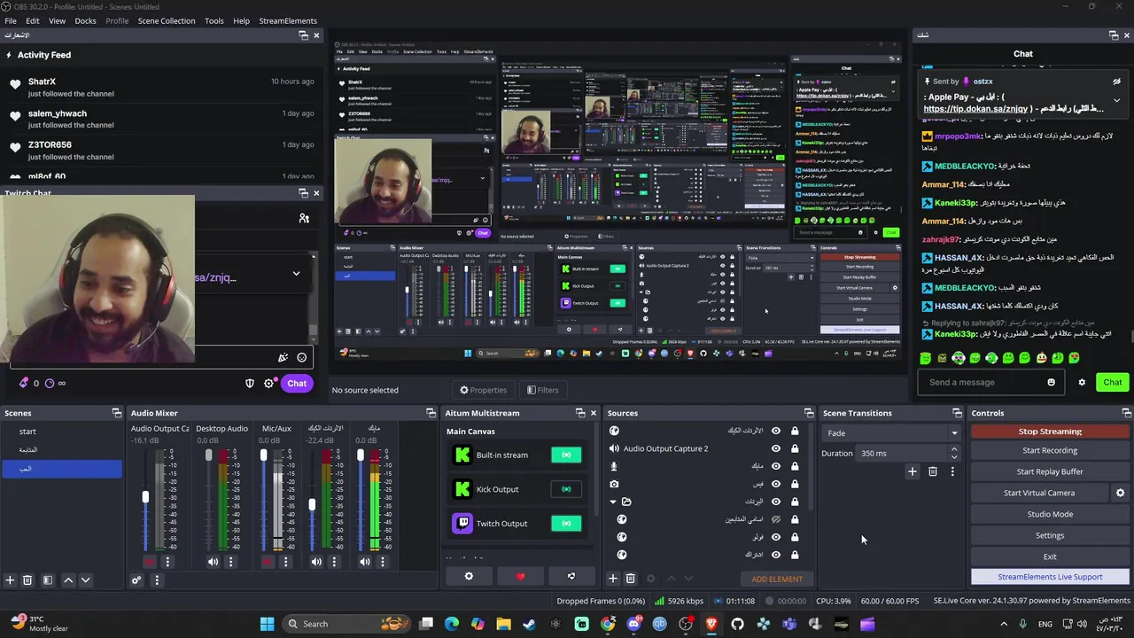1134x638 pixels.
Task: Open Audio Mixer panel kebab menu at bottom
Action: (157, 580)
